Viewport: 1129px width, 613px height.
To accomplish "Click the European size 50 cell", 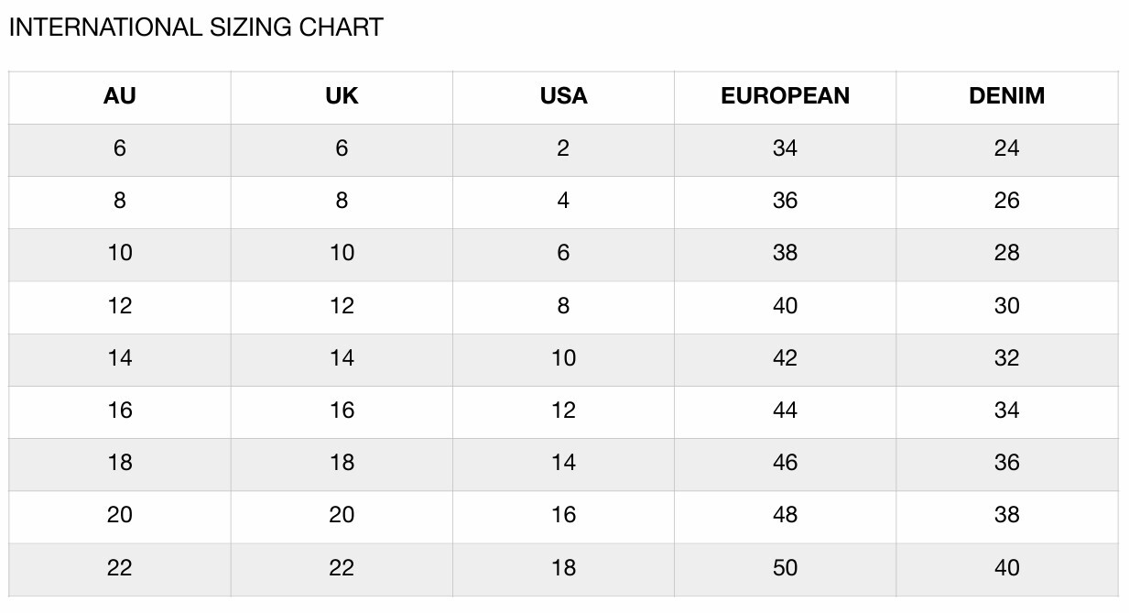I will click(x=785, y=568).
